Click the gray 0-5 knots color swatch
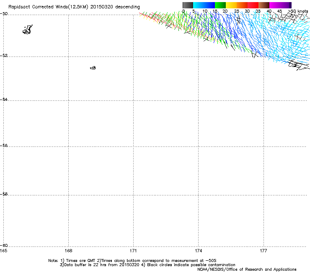 pyautogui.click(x=188, y=5)
